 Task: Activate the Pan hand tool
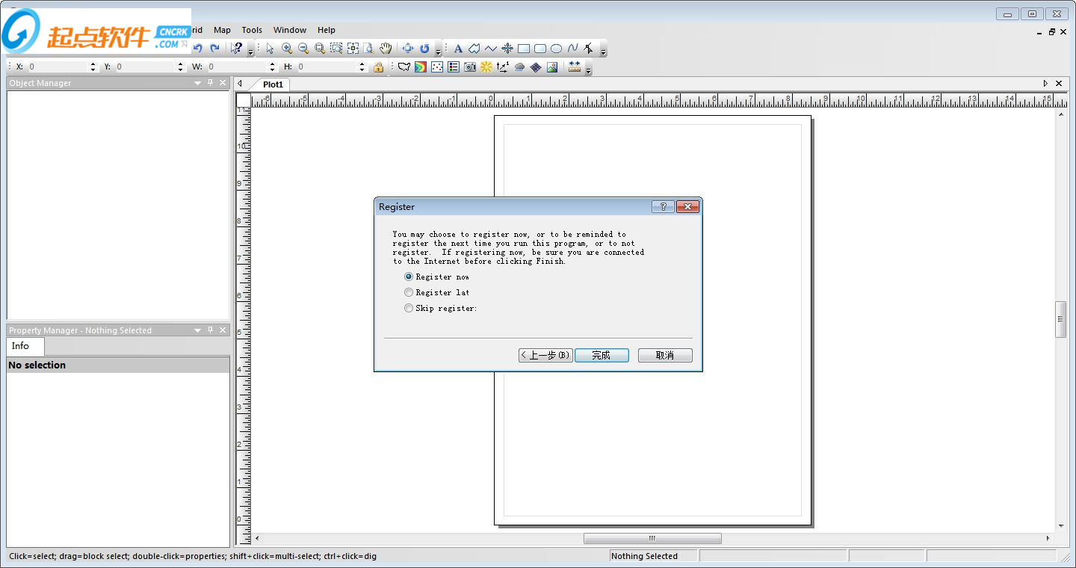coord(386,49)
